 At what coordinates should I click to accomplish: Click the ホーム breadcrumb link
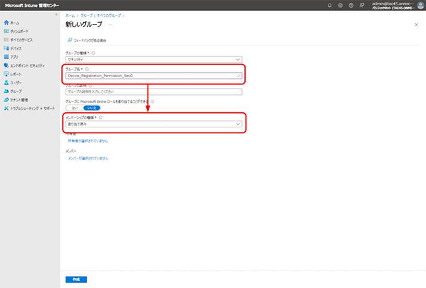(70, 16)
